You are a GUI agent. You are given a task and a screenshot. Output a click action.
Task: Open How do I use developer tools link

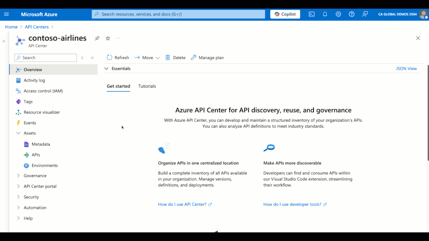point(295,205)
